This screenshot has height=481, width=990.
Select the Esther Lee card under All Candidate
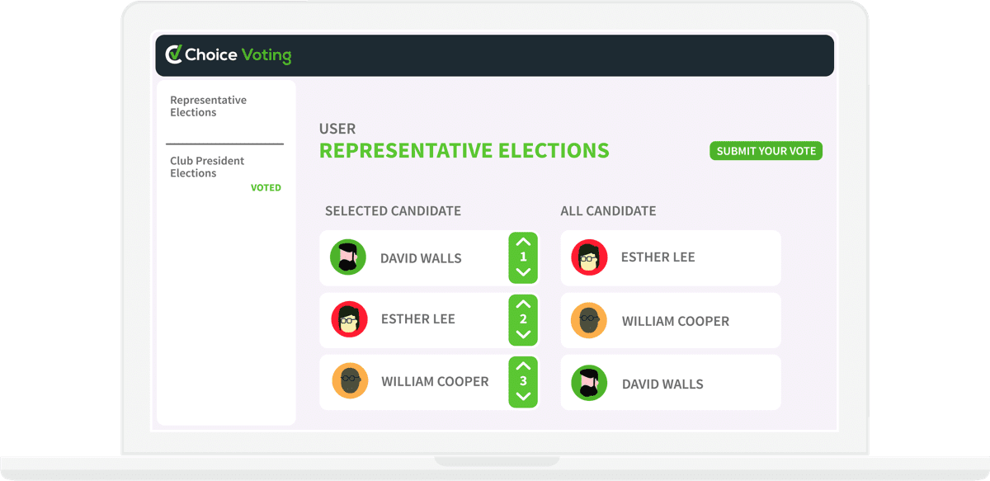[x=671, y=257]
